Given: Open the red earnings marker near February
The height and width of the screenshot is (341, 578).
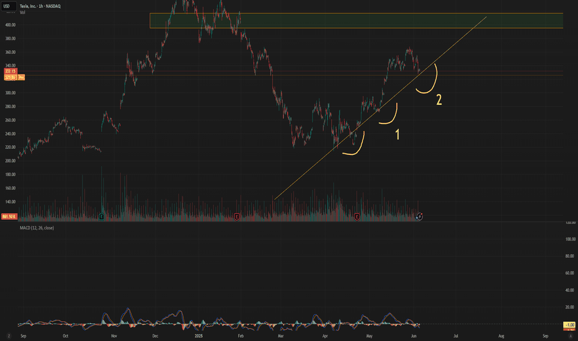Looking at the screenshot, I should pos(237,217).
